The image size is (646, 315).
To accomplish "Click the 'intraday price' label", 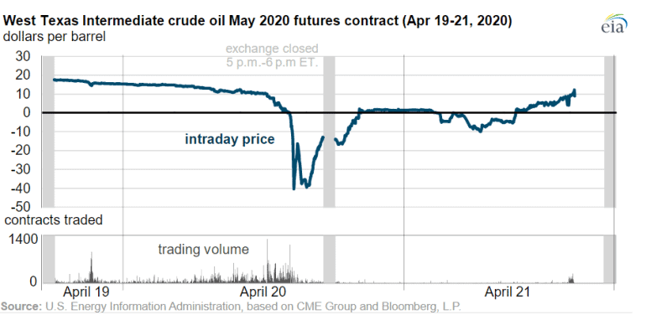I will pyautogui.click(x=230, y=139).
